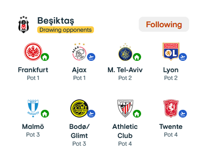Click the M. Tel-Aviv team name
Screen dimensions: 205x162
[125, 70]
